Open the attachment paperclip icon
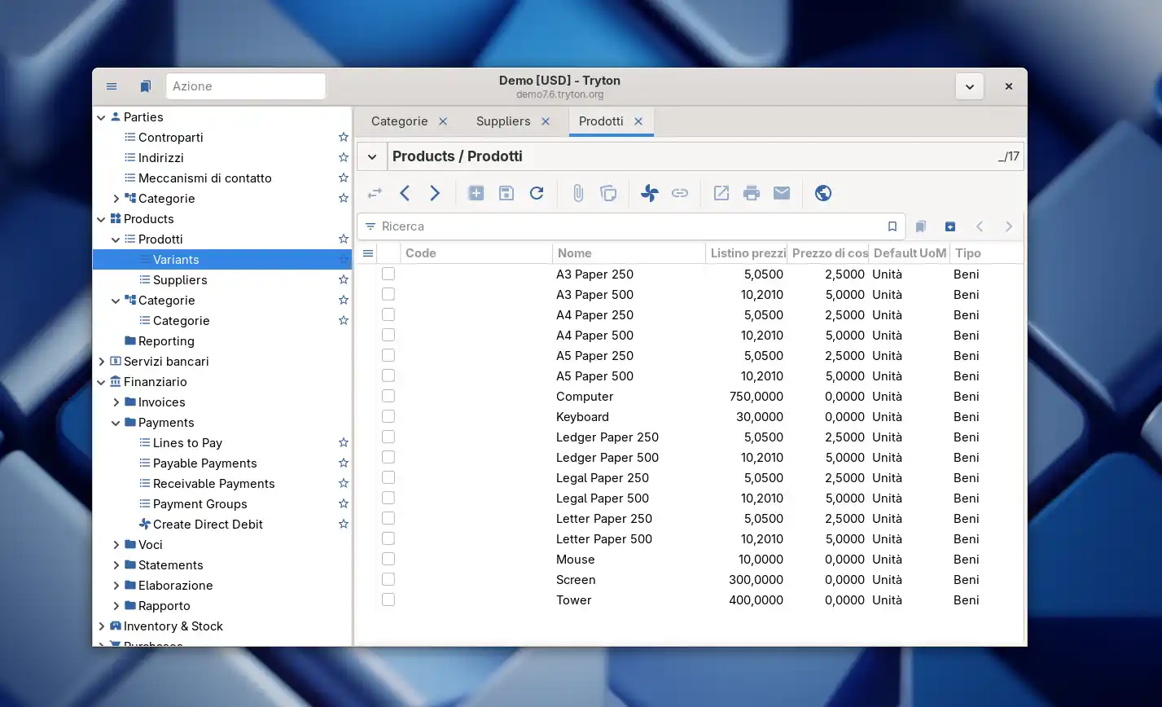 (578, 193)
